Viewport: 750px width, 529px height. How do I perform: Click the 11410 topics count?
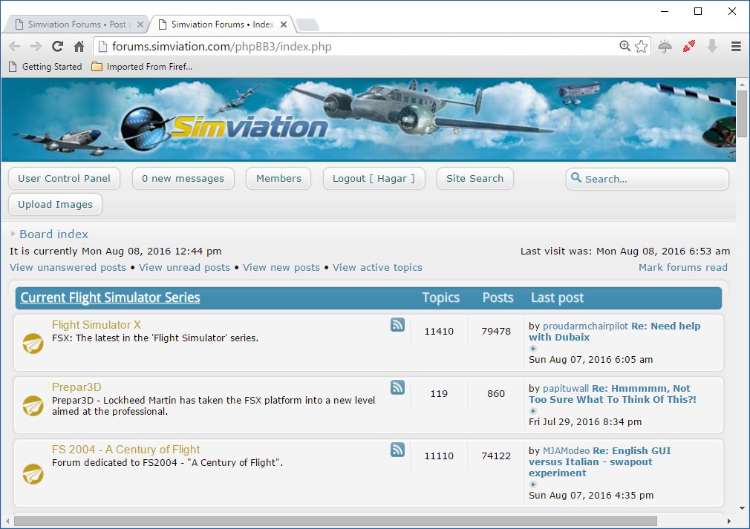439,331
